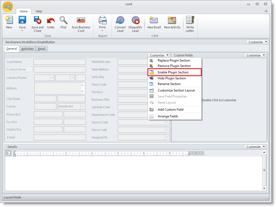The width and height of the screenshot is (276, 207).
Task: Click the Contact Name button
Action: coord(19,69)
